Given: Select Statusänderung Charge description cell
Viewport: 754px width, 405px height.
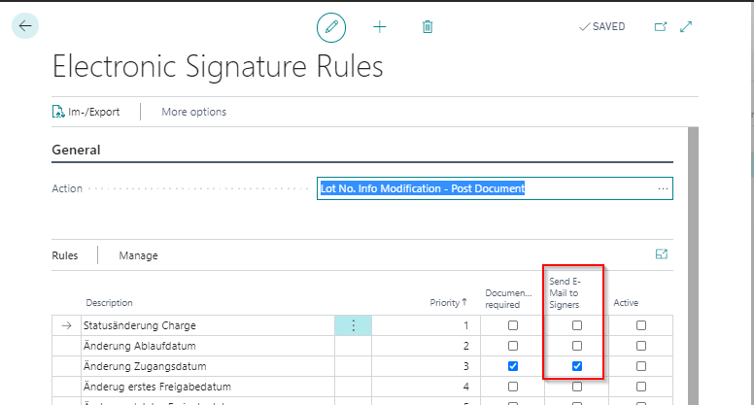Looking at the screenshot, I should pos(208,325).
